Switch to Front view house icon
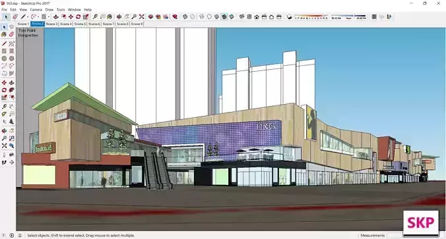This screenshot has height=239, width=446. coord(257,17)
